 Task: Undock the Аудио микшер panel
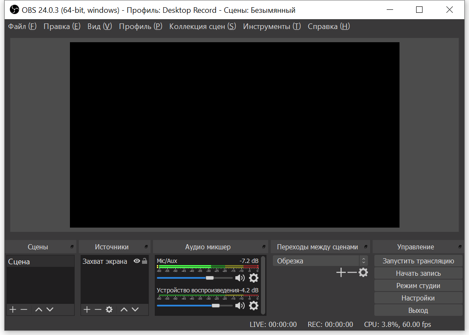click(263, 247)
